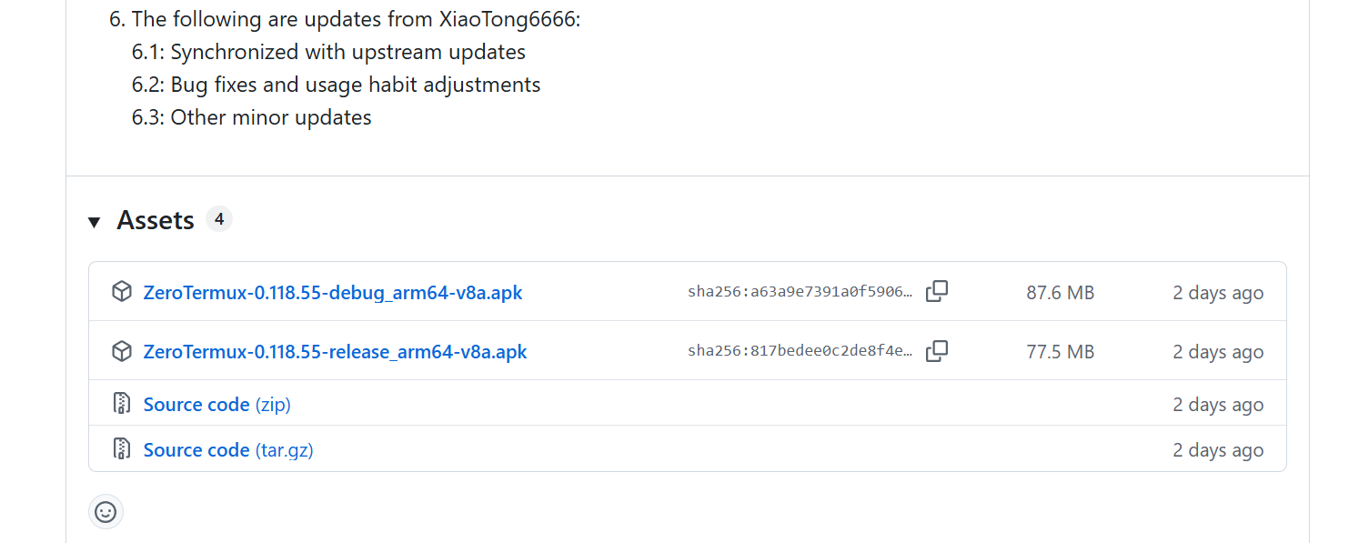Download ZeroTermux-0.118.55-release_arm64-v8a.apk
Screen dimensions: 1369x543
335,351
